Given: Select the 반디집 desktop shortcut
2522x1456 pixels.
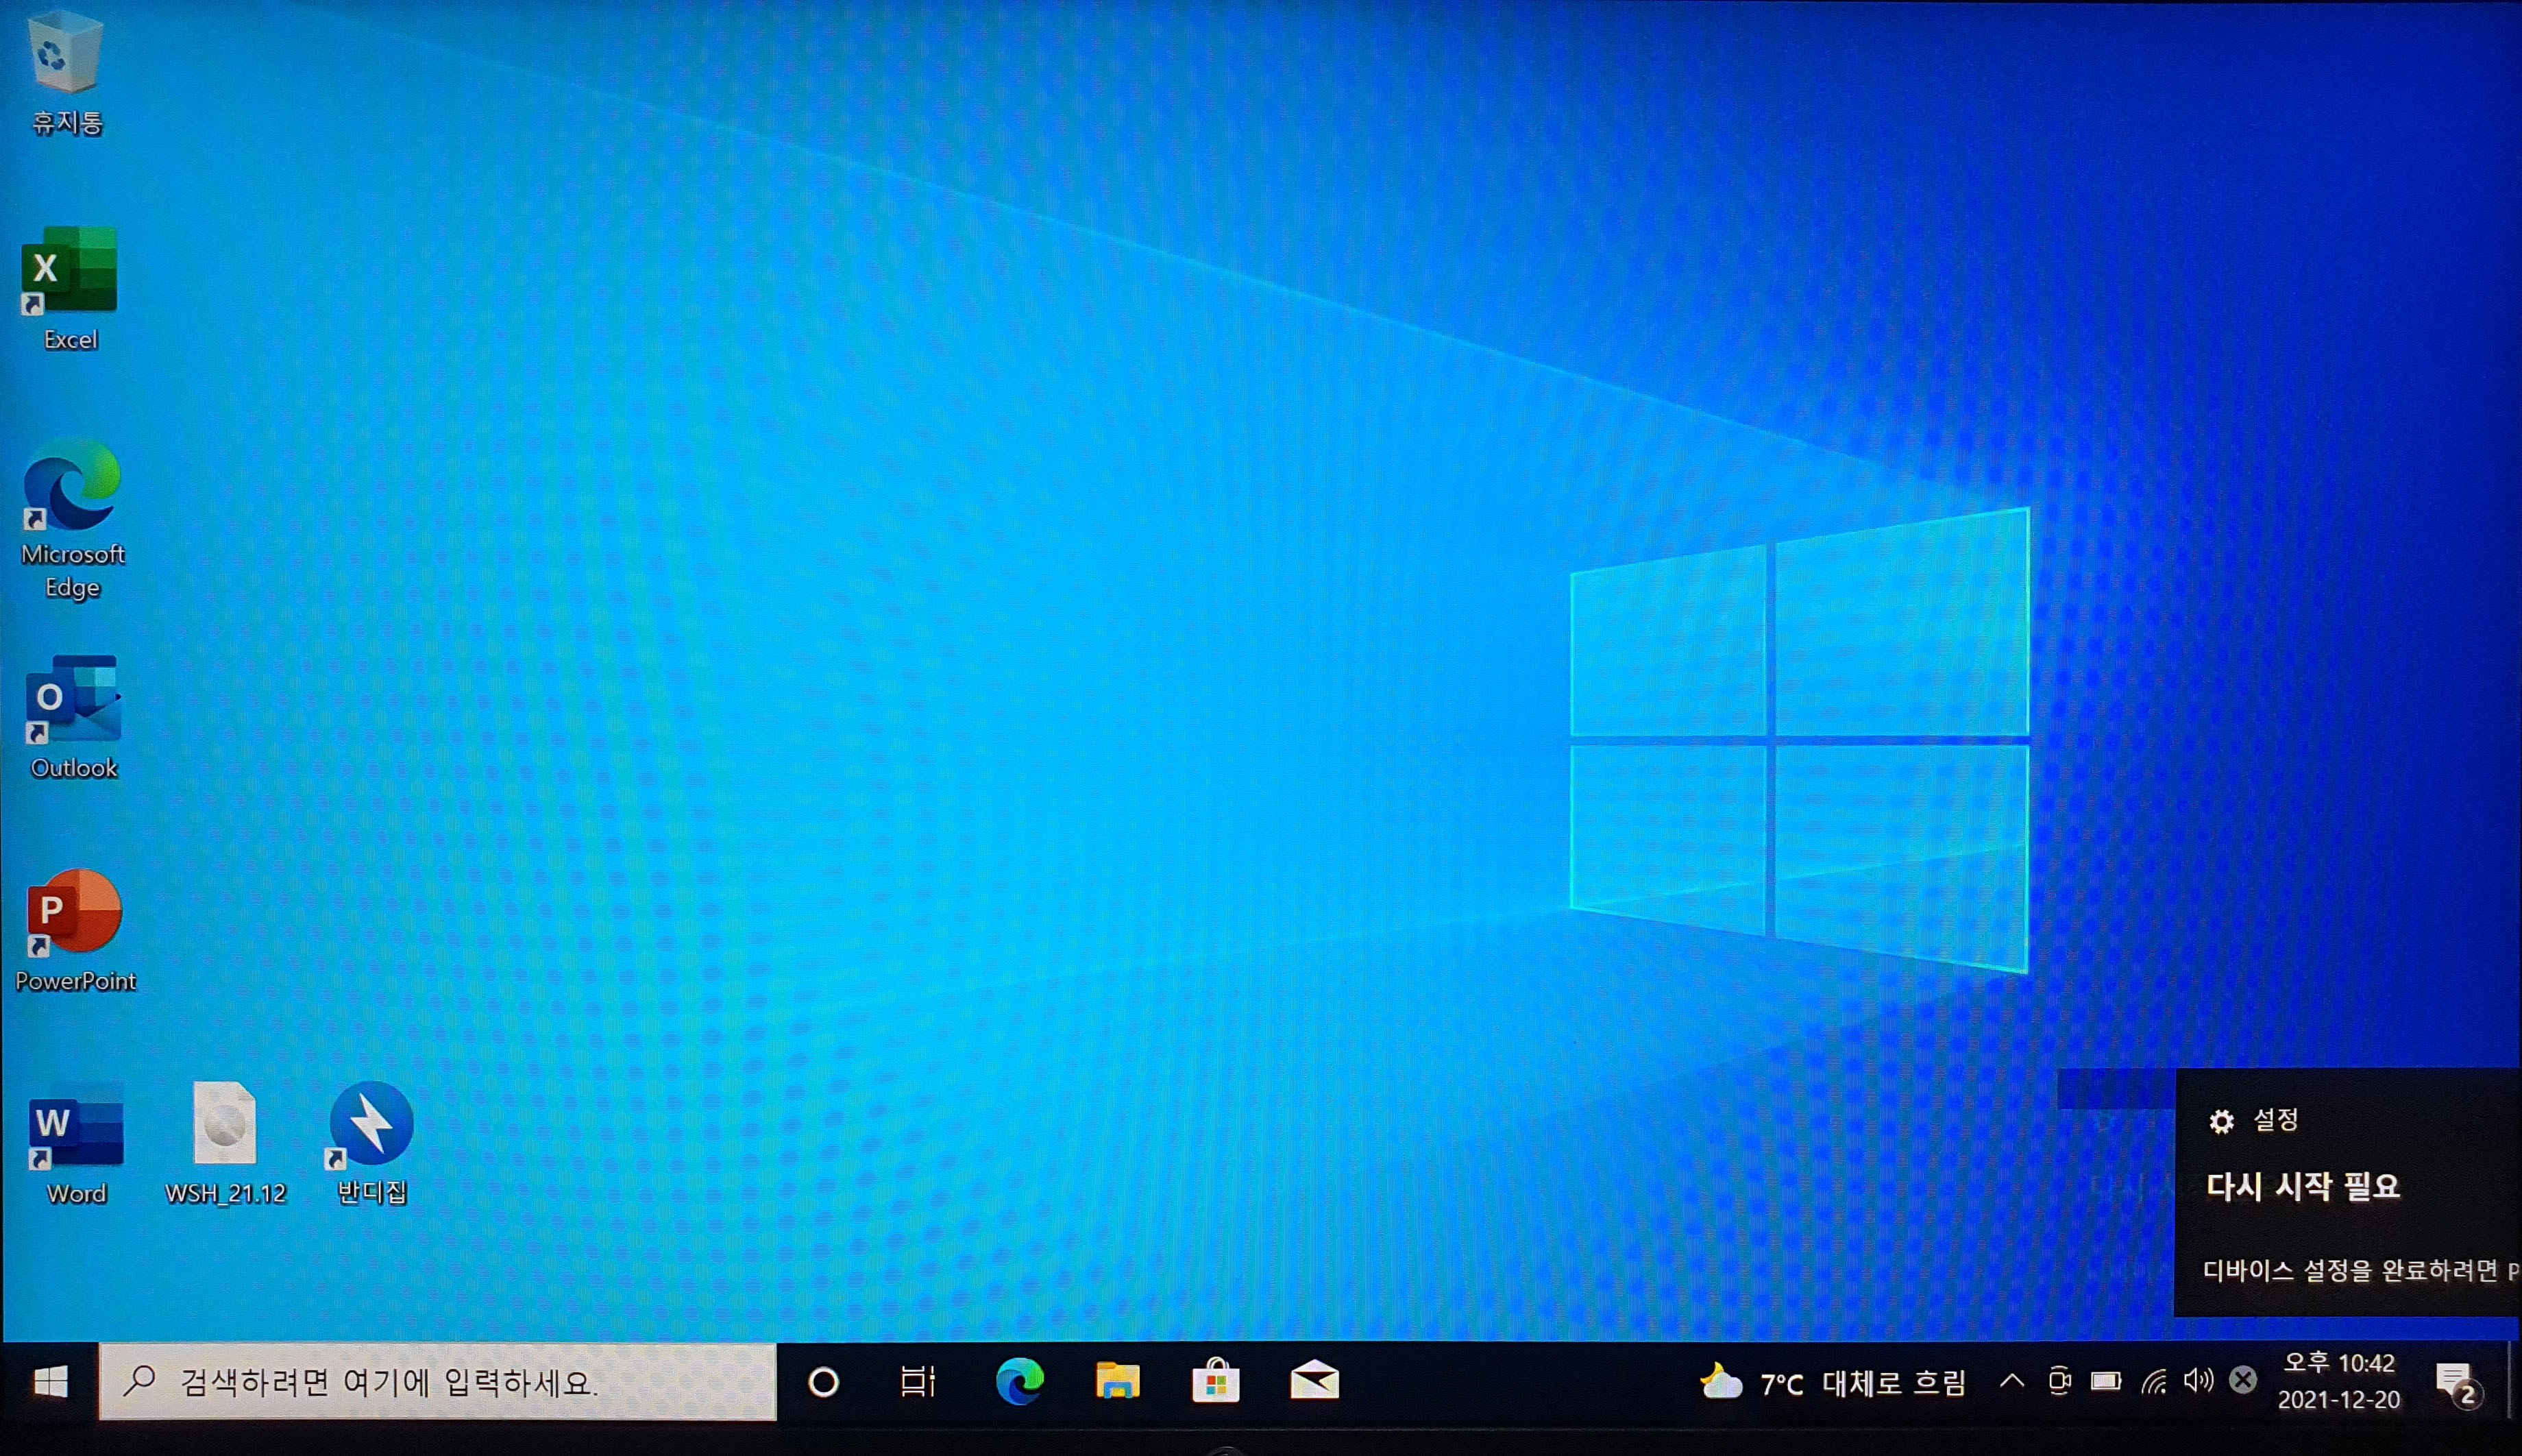Looking at the screenshot, I should 371,1143.
